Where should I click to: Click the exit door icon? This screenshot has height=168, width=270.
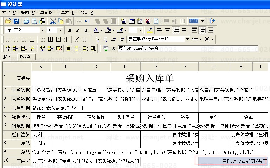tap(212, 21)
